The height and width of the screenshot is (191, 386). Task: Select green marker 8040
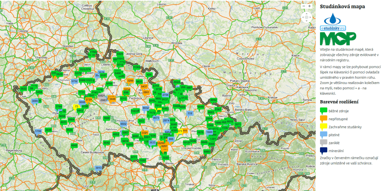[x=201, y=107]
